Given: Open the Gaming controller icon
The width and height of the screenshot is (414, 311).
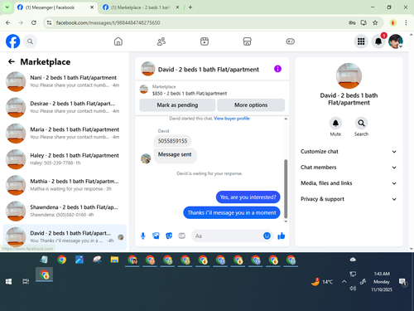Looking at the screenshot, I should coord(291,41).
